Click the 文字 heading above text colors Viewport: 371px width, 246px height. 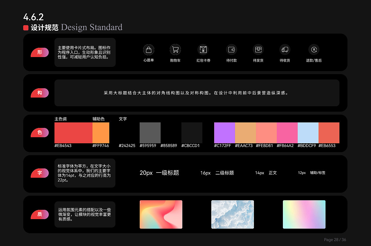(123, 119)
